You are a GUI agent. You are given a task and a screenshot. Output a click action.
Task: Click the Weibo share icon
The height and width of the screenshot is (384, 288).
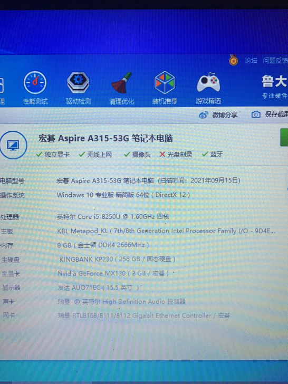[203, 115]
